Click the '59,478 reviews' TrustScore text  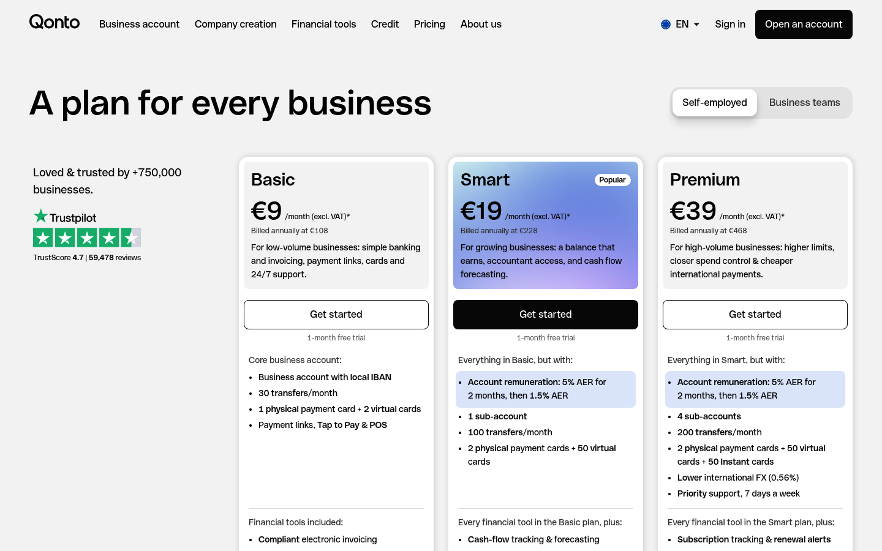tap(115, 258)
